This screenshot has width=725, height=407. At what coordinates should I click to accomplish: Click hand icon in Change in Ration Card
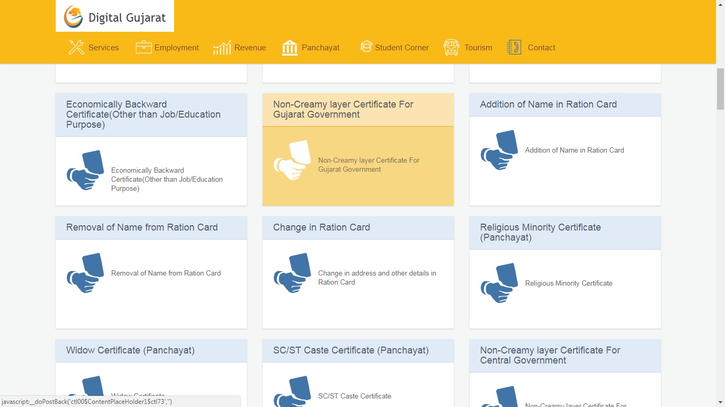point(292,273)
